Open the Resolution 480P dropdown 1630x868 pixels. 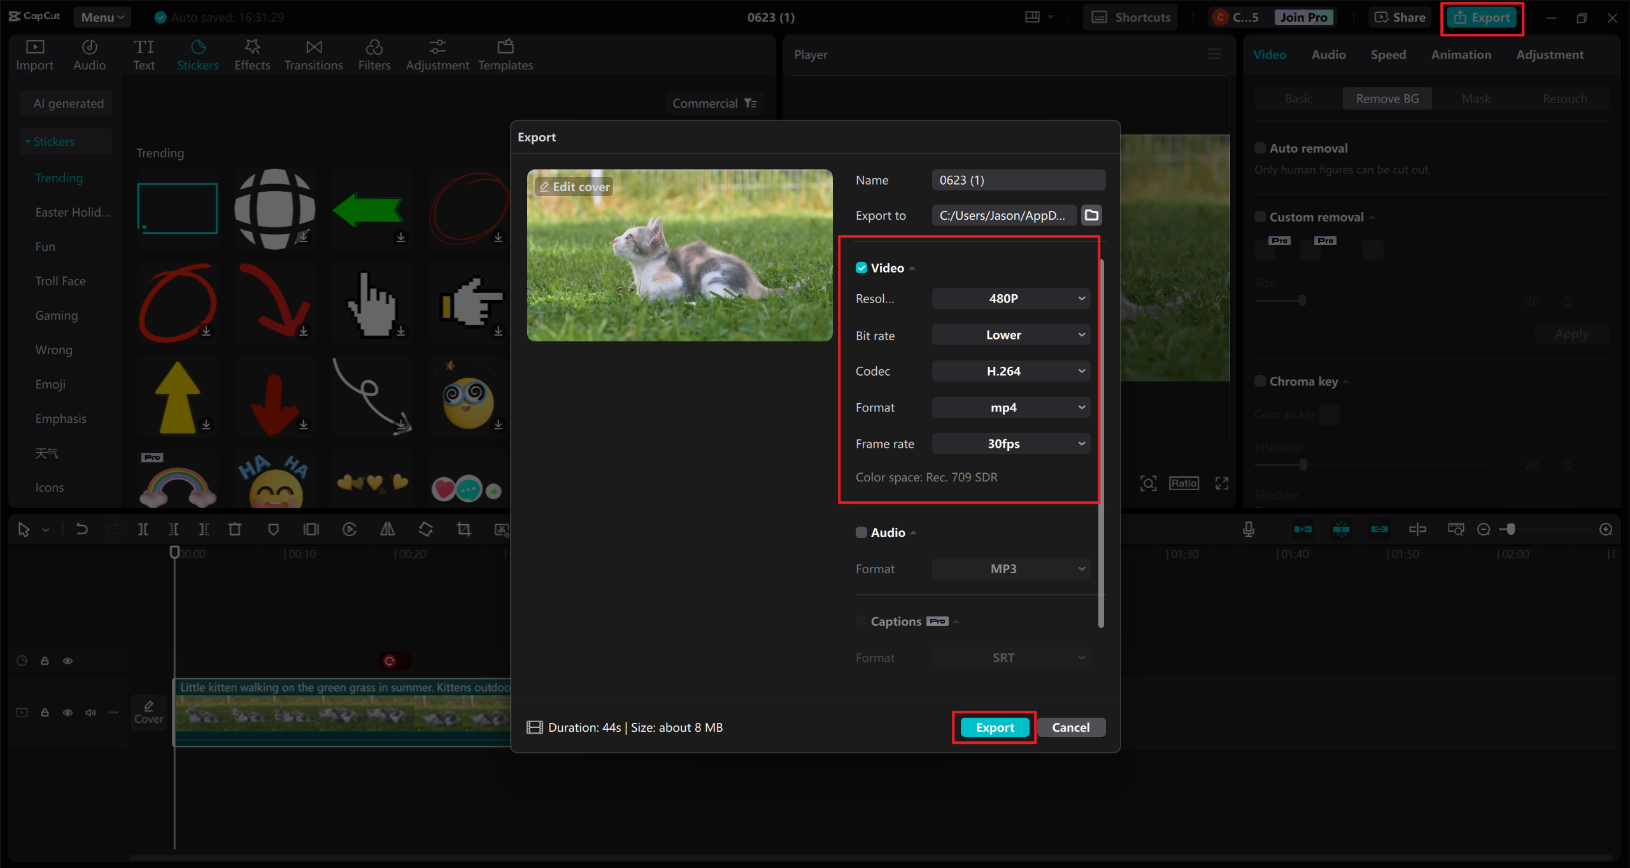click(x=1010, y=299)
